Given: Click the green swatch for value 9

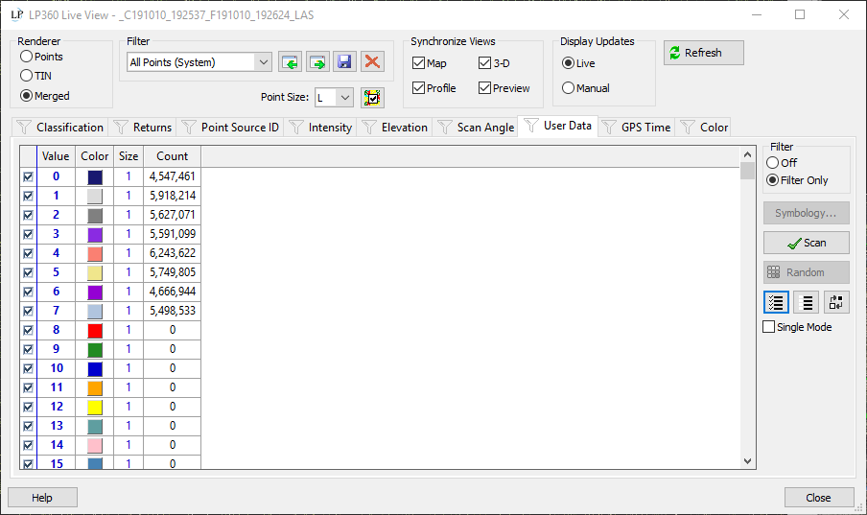Looking at the screenshot, I should (95, 350).
